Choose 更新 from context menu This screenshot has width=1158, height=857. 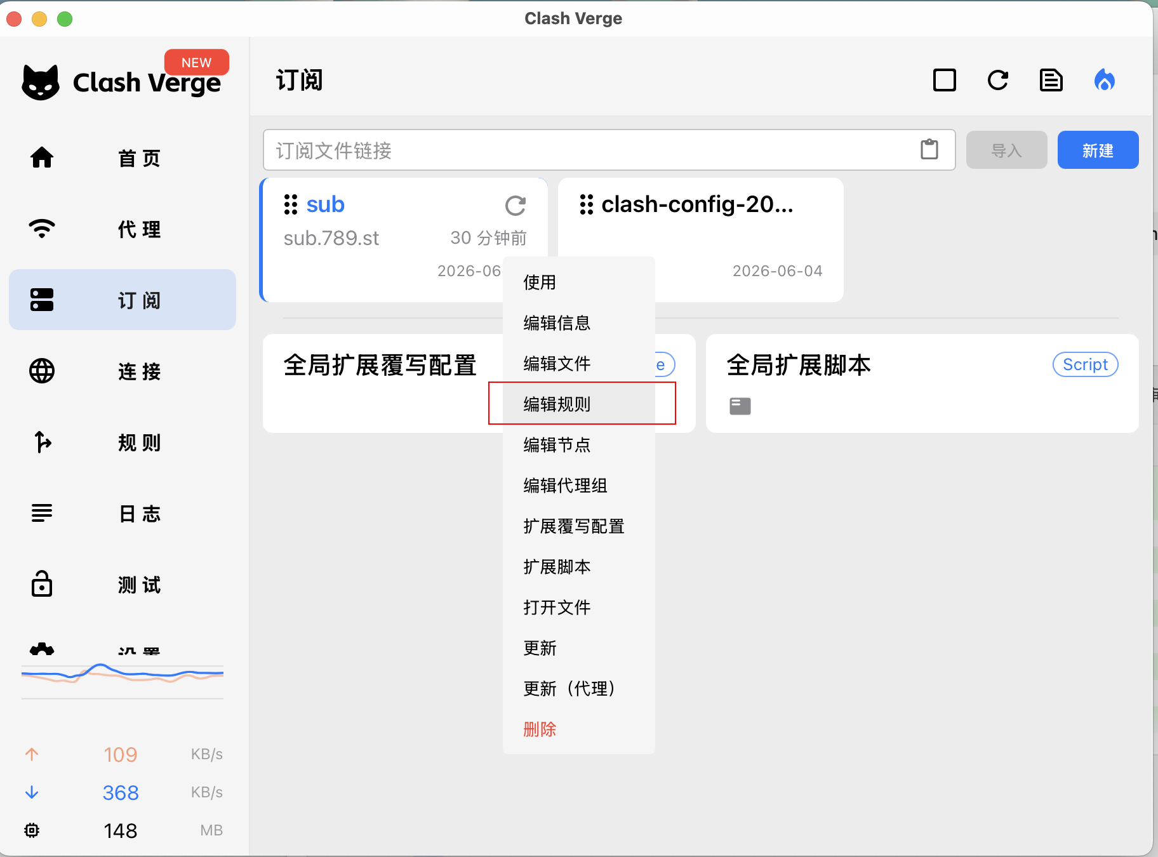pyautogui.click(x=579, y=648)
